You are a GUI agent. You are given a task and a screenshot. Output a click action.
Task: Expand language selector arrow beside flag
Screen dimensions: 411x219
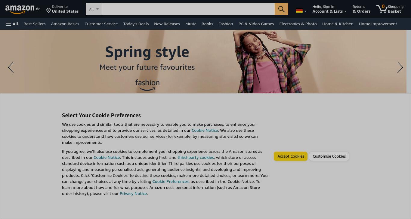pos(305,11)
